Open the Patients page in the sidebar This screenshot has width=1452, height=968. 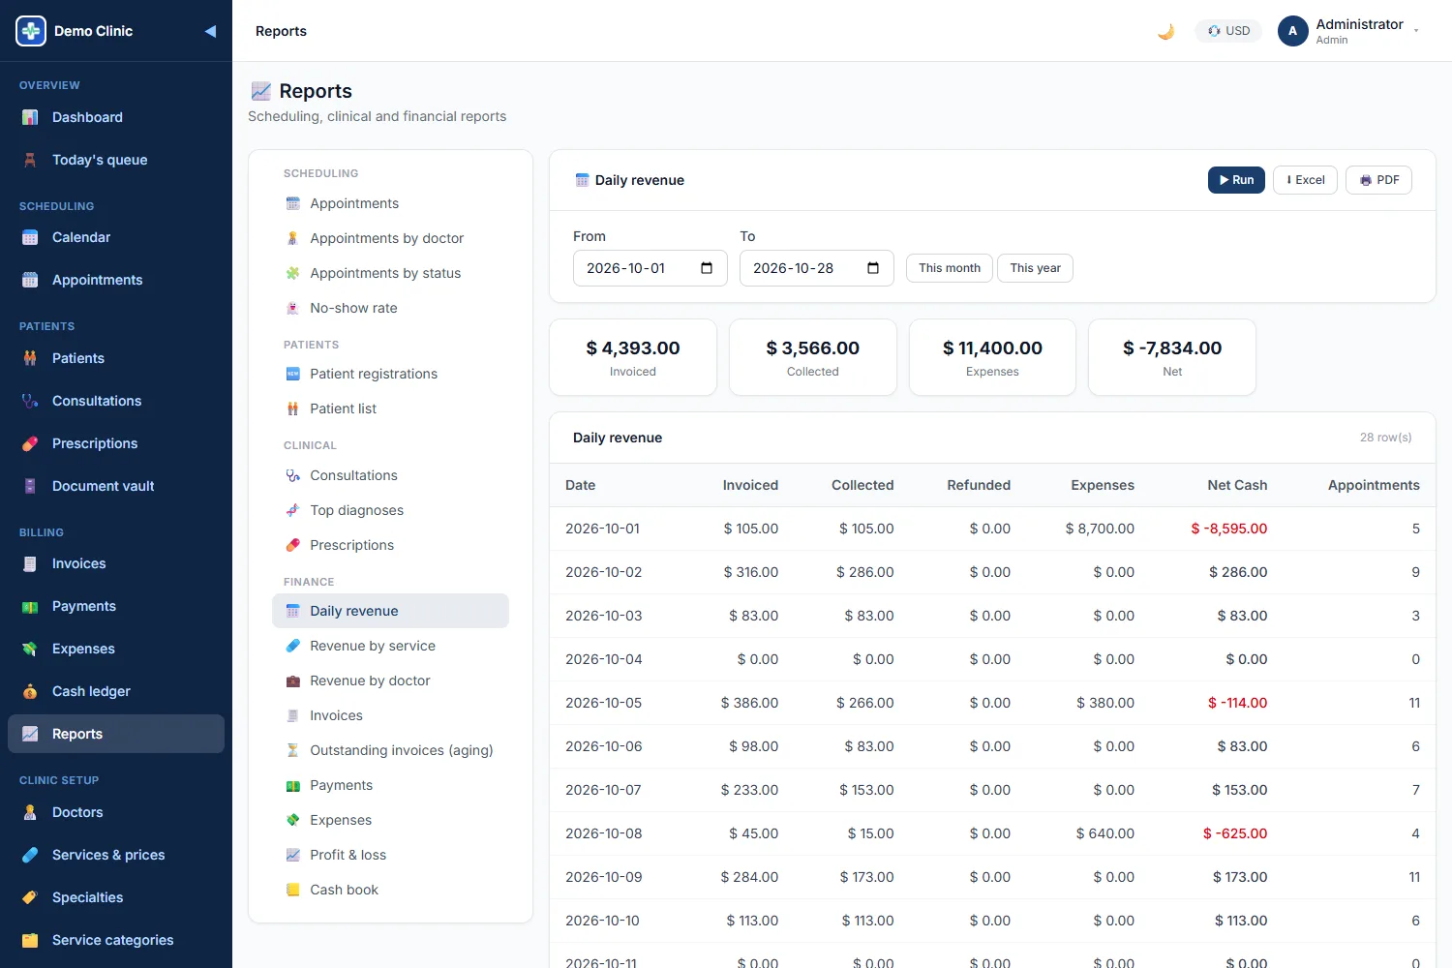click(116, 358)
